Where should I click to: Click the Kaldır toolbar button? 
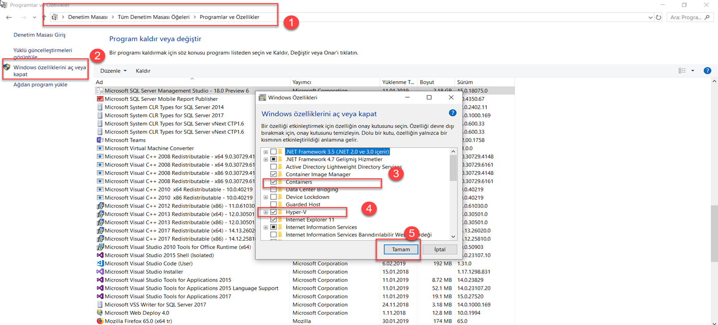point(143,70)
